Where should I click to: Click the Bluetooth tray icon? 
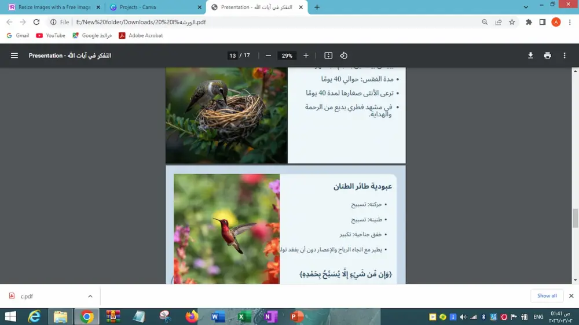[x=483, y=317]
